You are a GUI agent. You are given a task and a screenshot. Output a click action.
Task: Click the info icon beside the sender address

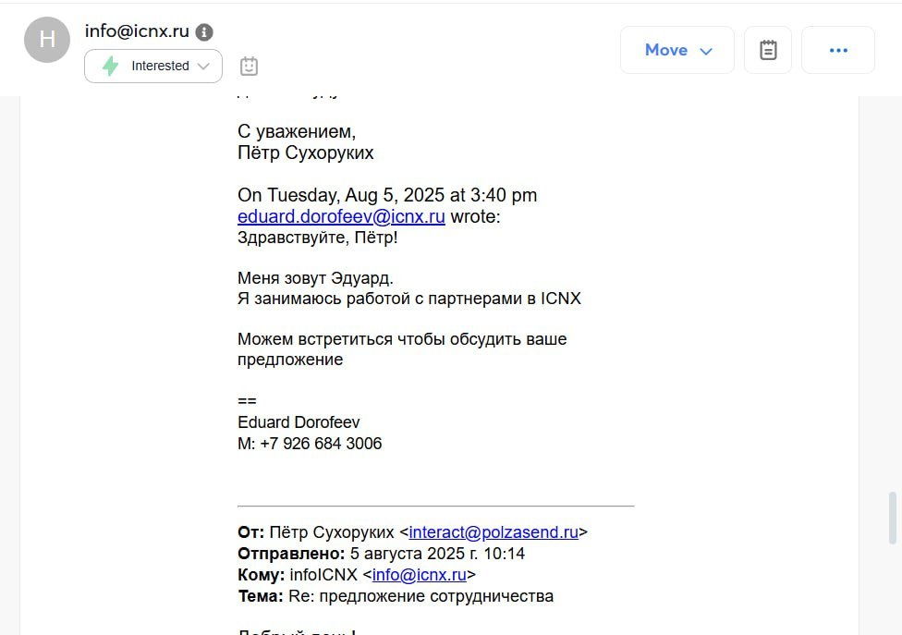pyautogui.click(x=204, y=31)
